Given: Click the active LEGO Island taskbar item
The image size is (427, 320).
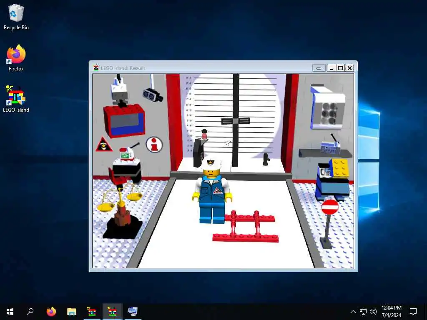Looking at the screenshot, I should coord(112,312).
